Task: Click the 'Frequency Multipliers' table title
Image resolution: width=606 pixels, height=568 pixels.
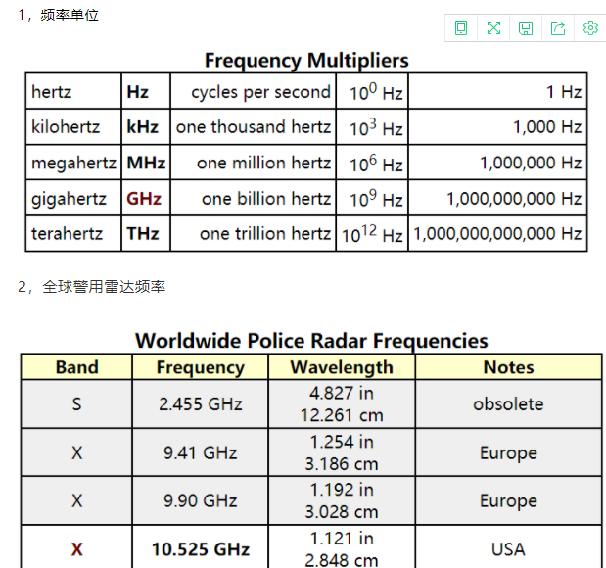Action: pos(306,61)
